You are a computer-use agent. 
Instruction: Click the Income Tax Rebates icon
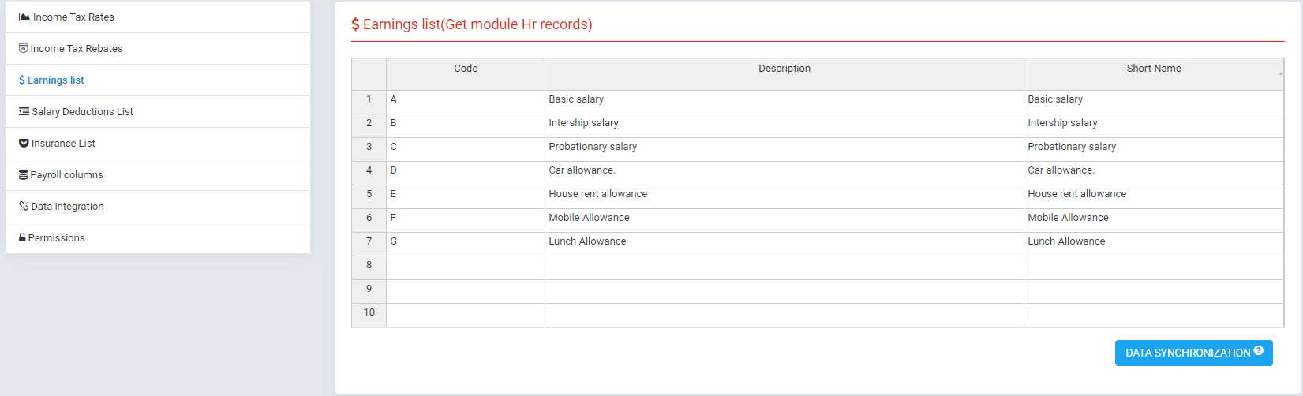24,48
